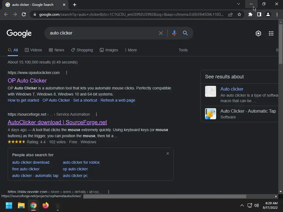Click the horizontal scrollbar right arrow
The height and width of the screenshot is (212, 283).
(276, 196)
